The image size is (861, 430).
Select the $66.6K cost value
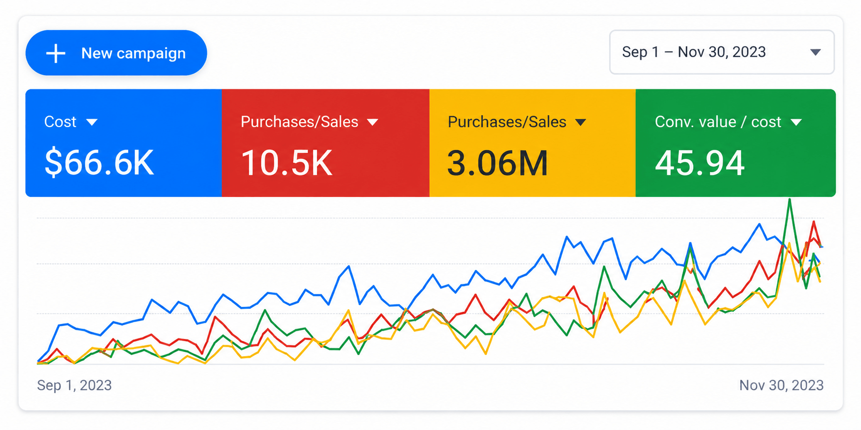click(99, 163)
